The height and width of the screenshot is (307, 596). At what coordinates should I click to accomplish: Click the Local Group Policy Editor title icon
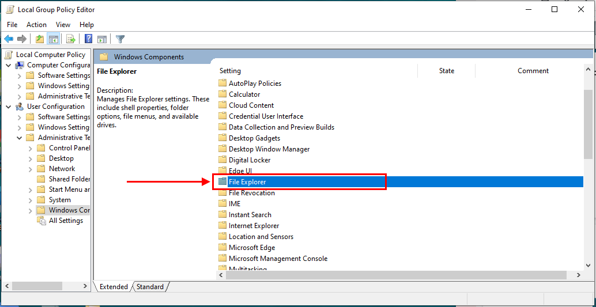point(10,9)
